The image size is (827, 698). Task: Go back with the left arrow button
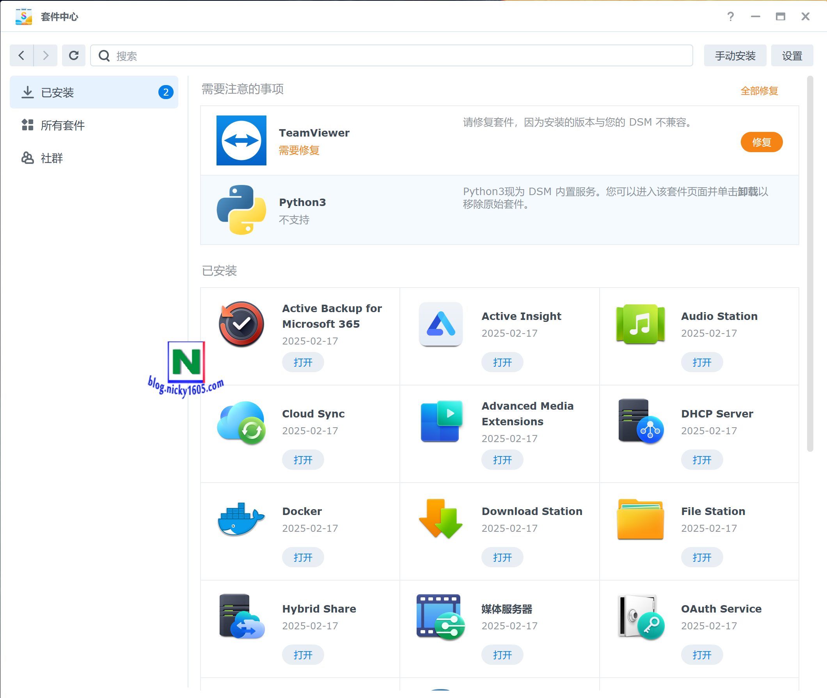[21, 55]
